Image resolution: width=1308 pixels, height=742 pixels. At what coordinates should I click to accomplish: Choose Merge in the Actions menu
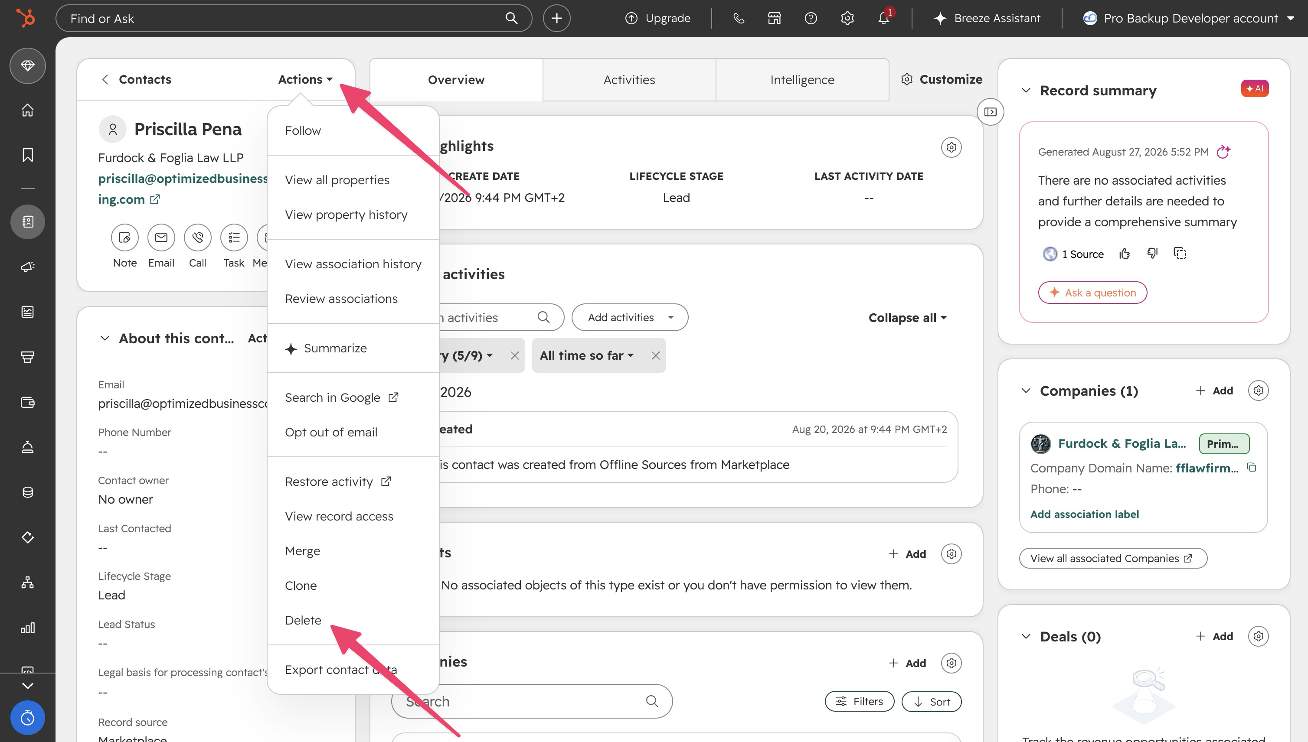(x=302, y=551)
